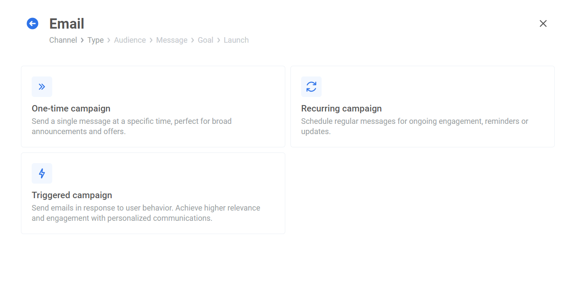Click the chevron between Channel and Type
This screenshot has height=287, width=577.
tap(82, 40)
